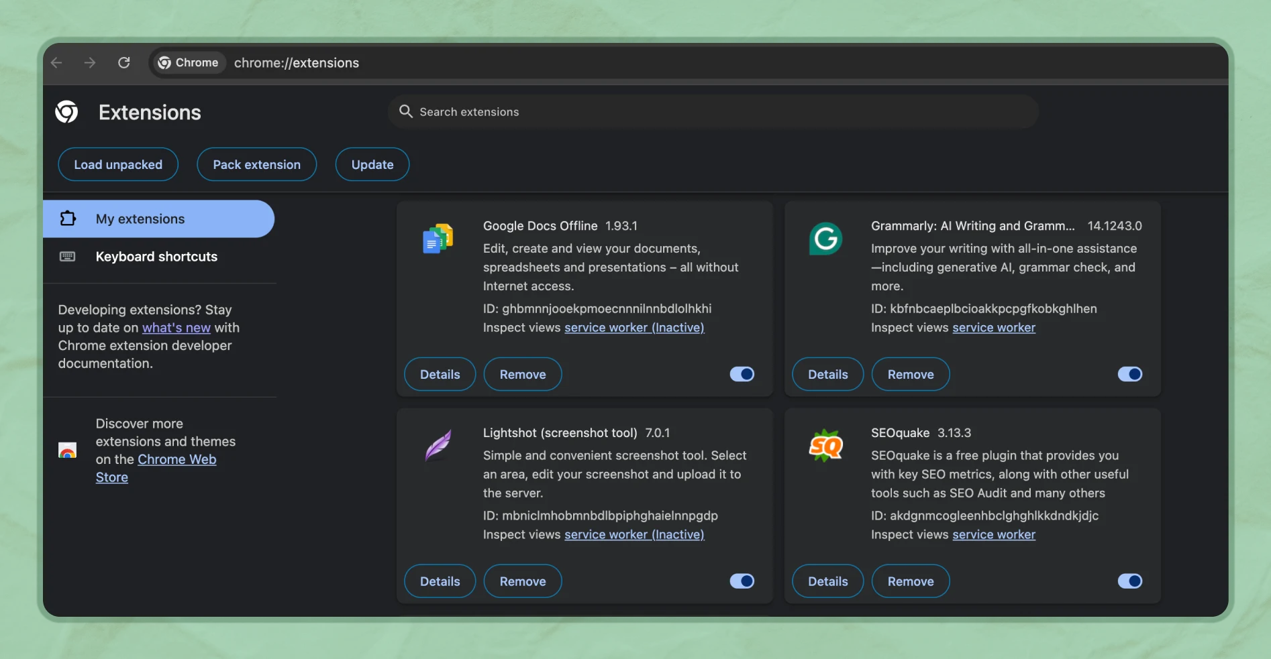This screenshot has width=1271, height=659.
Task: Reload the extensions page
Action: [x=124, y=62]
